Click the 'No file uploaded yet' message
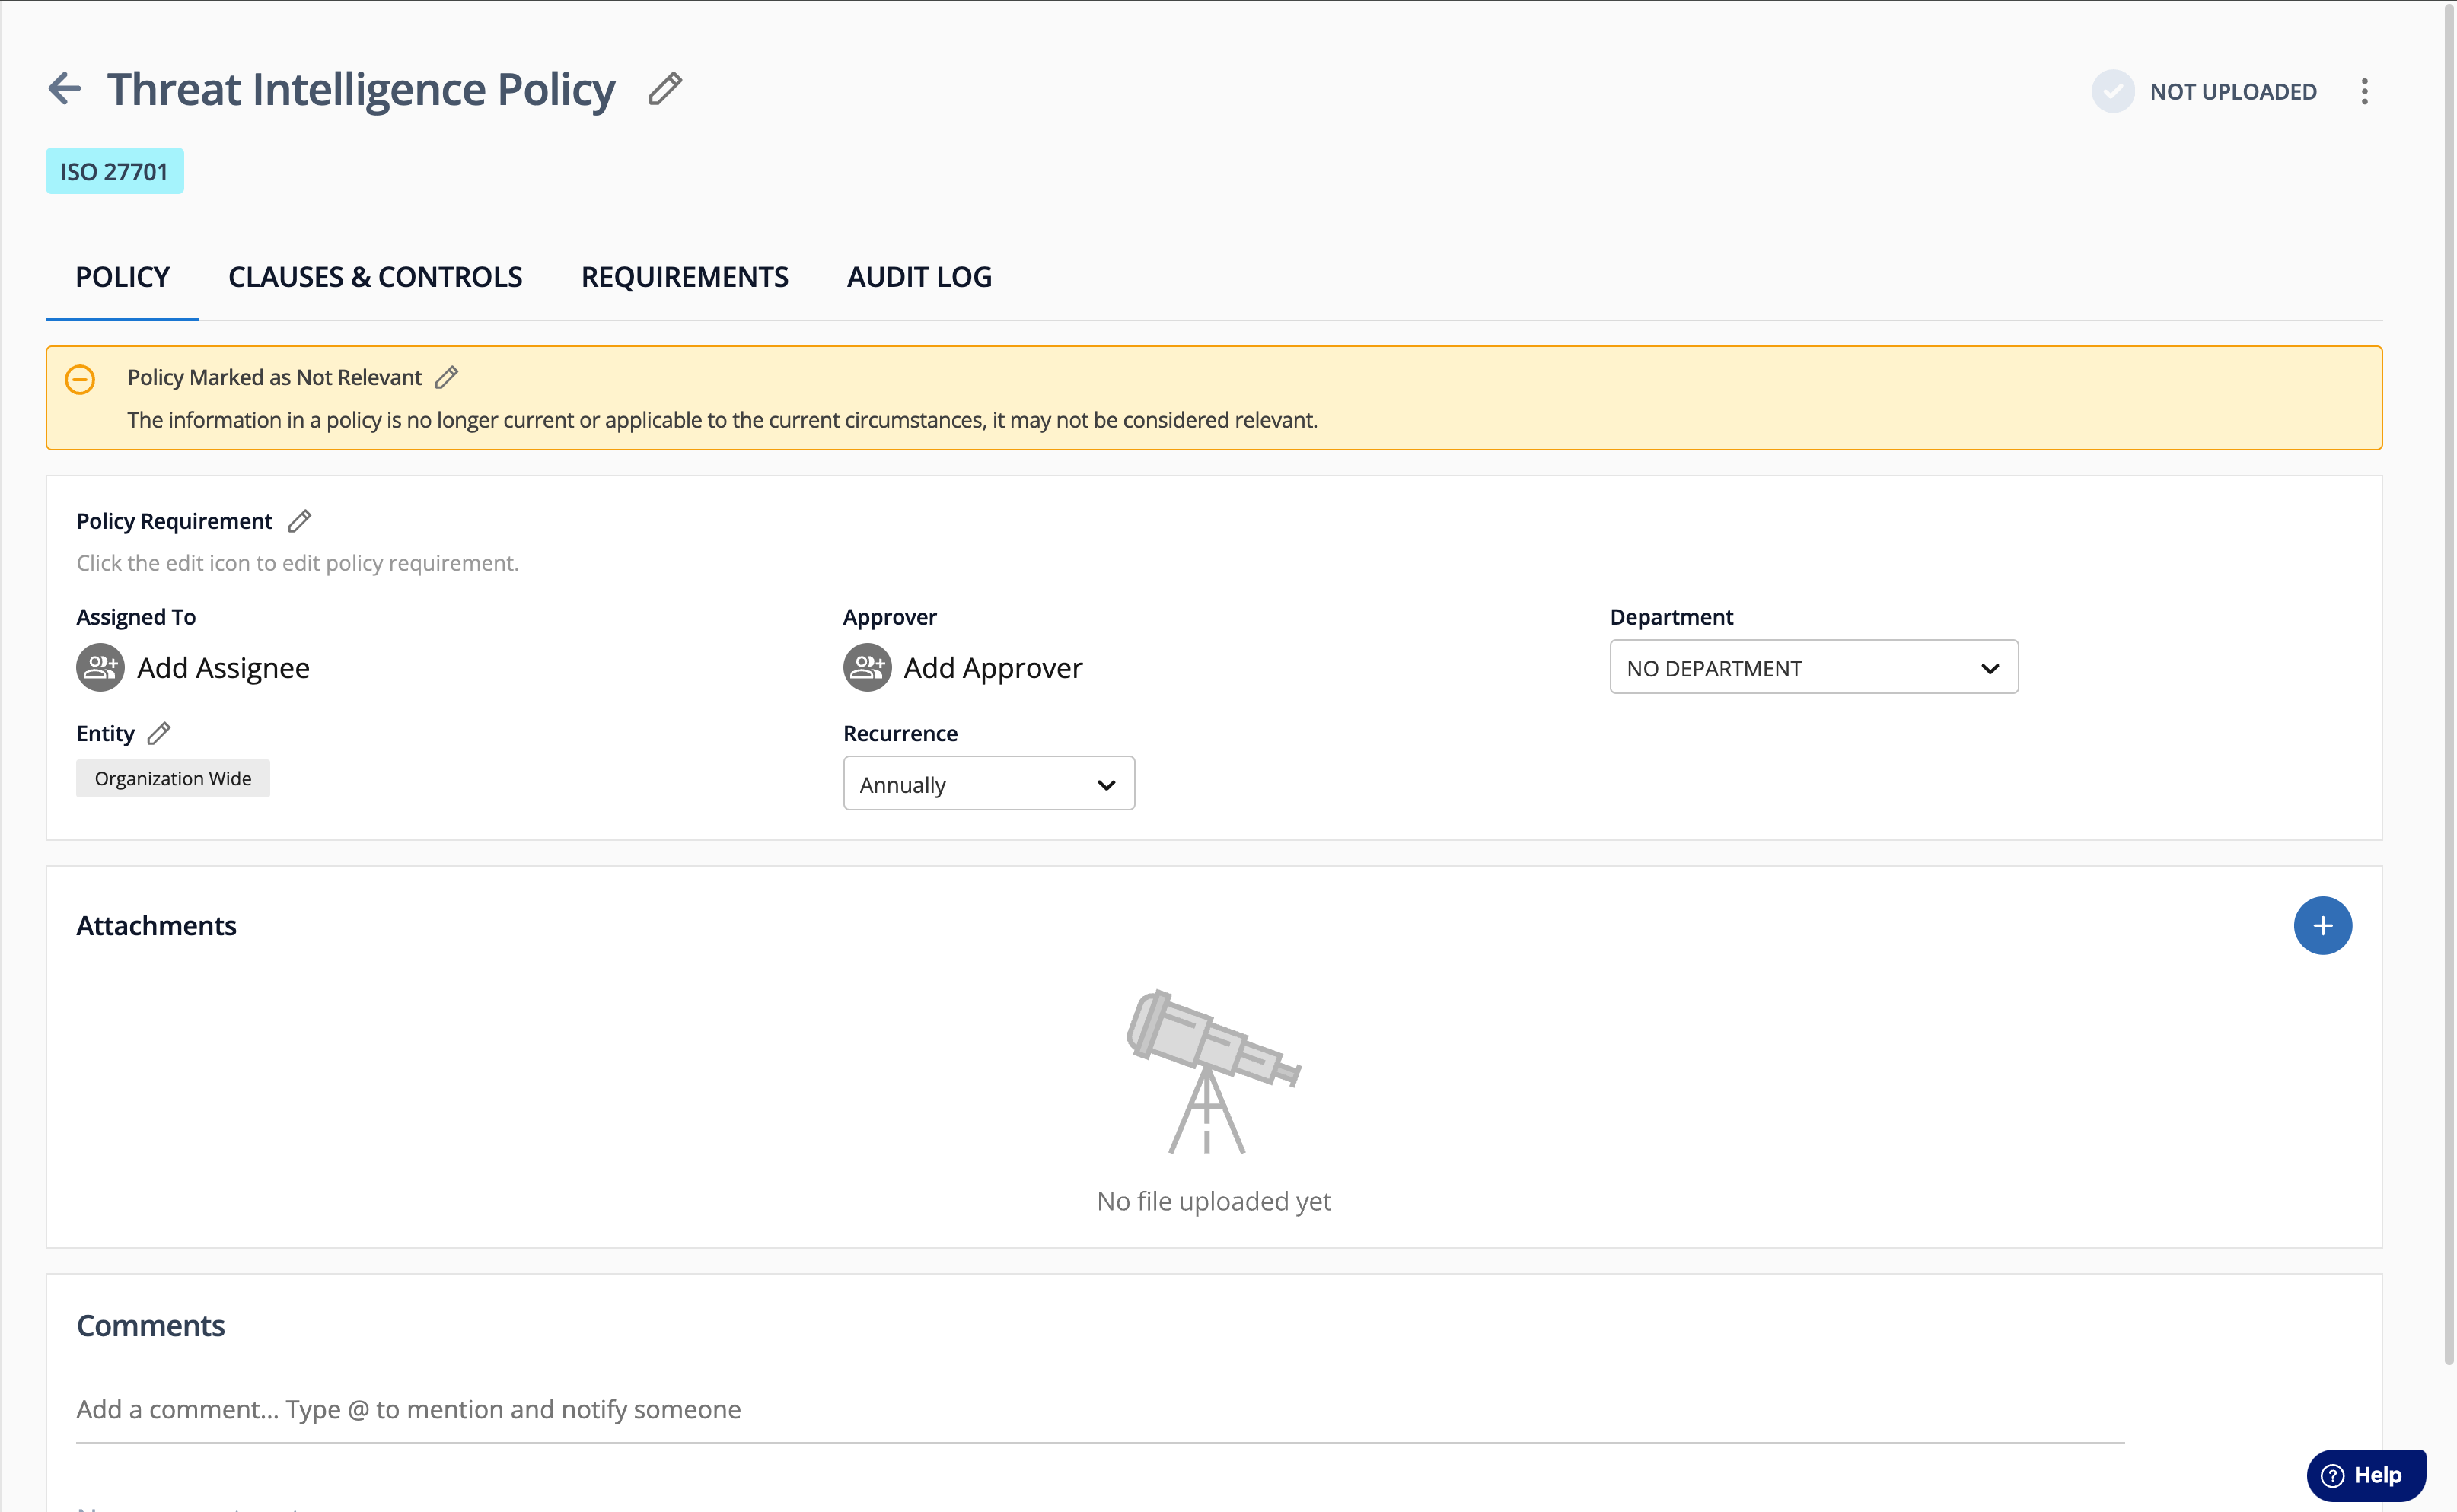This screenshot has height=1512, width=2457. [x=1214, y=1201]
